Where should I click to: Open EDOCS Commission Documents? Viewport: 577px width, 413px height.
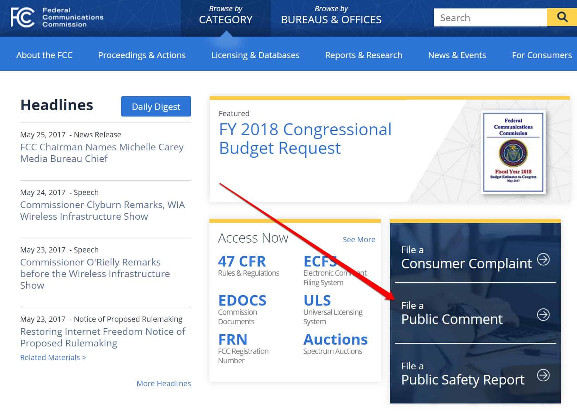[x=242, y=309]
